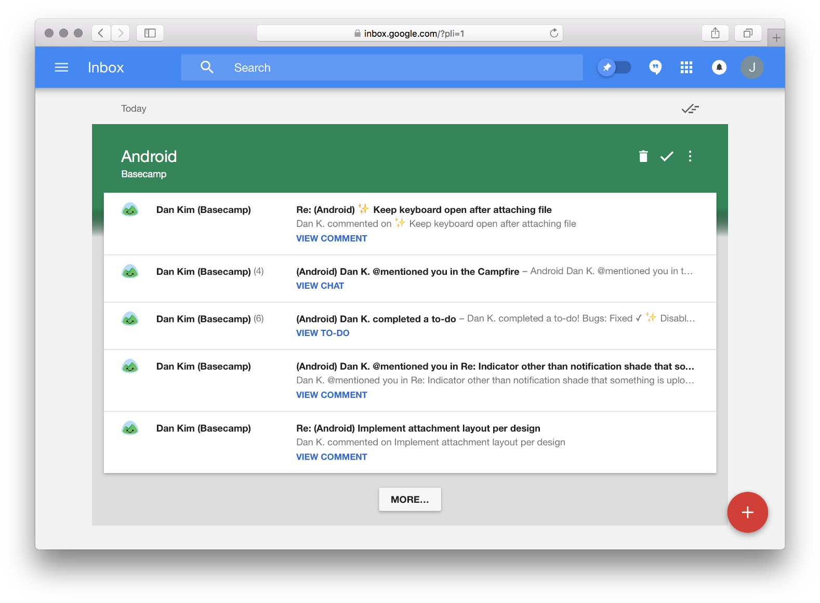
Task: Mark Android bundle as done
Action: (667, 156)
